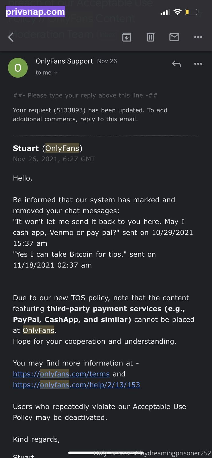Viewport: 212px width, 458px height.
Task: Tap the green O sender avatar
Action: 18,68
